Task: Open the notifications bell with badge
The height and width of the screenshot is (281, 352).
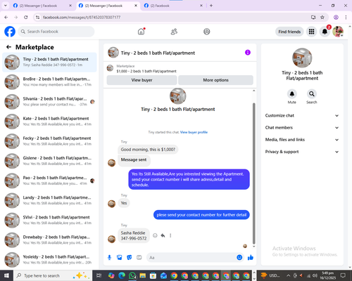Action: (325, 32)
